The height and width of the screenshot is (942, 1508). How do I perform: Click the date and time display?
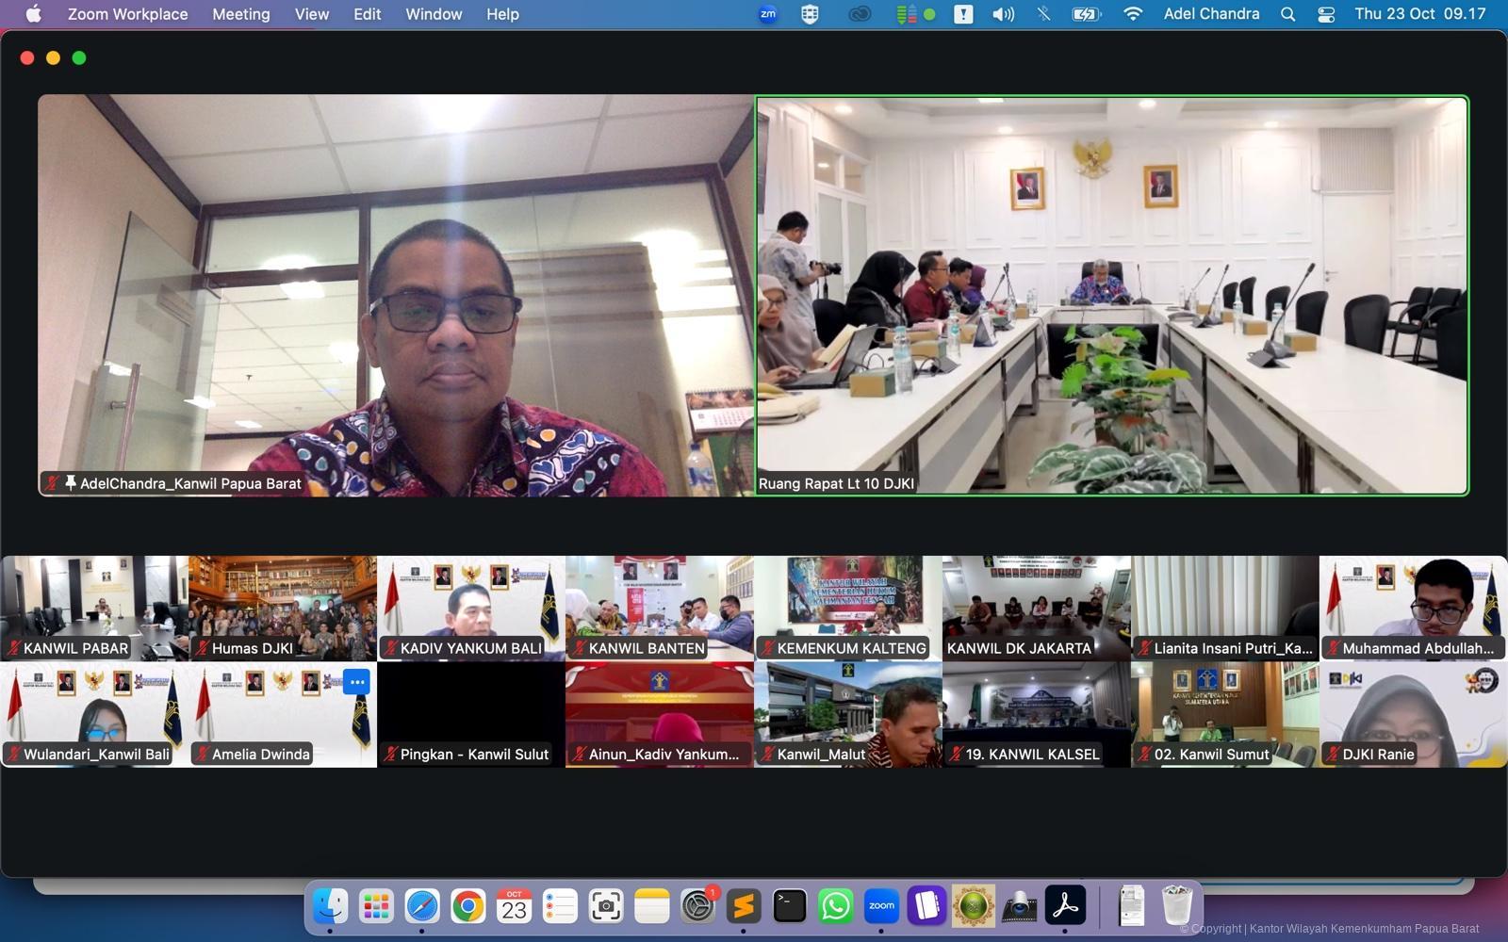[1419, 14]
